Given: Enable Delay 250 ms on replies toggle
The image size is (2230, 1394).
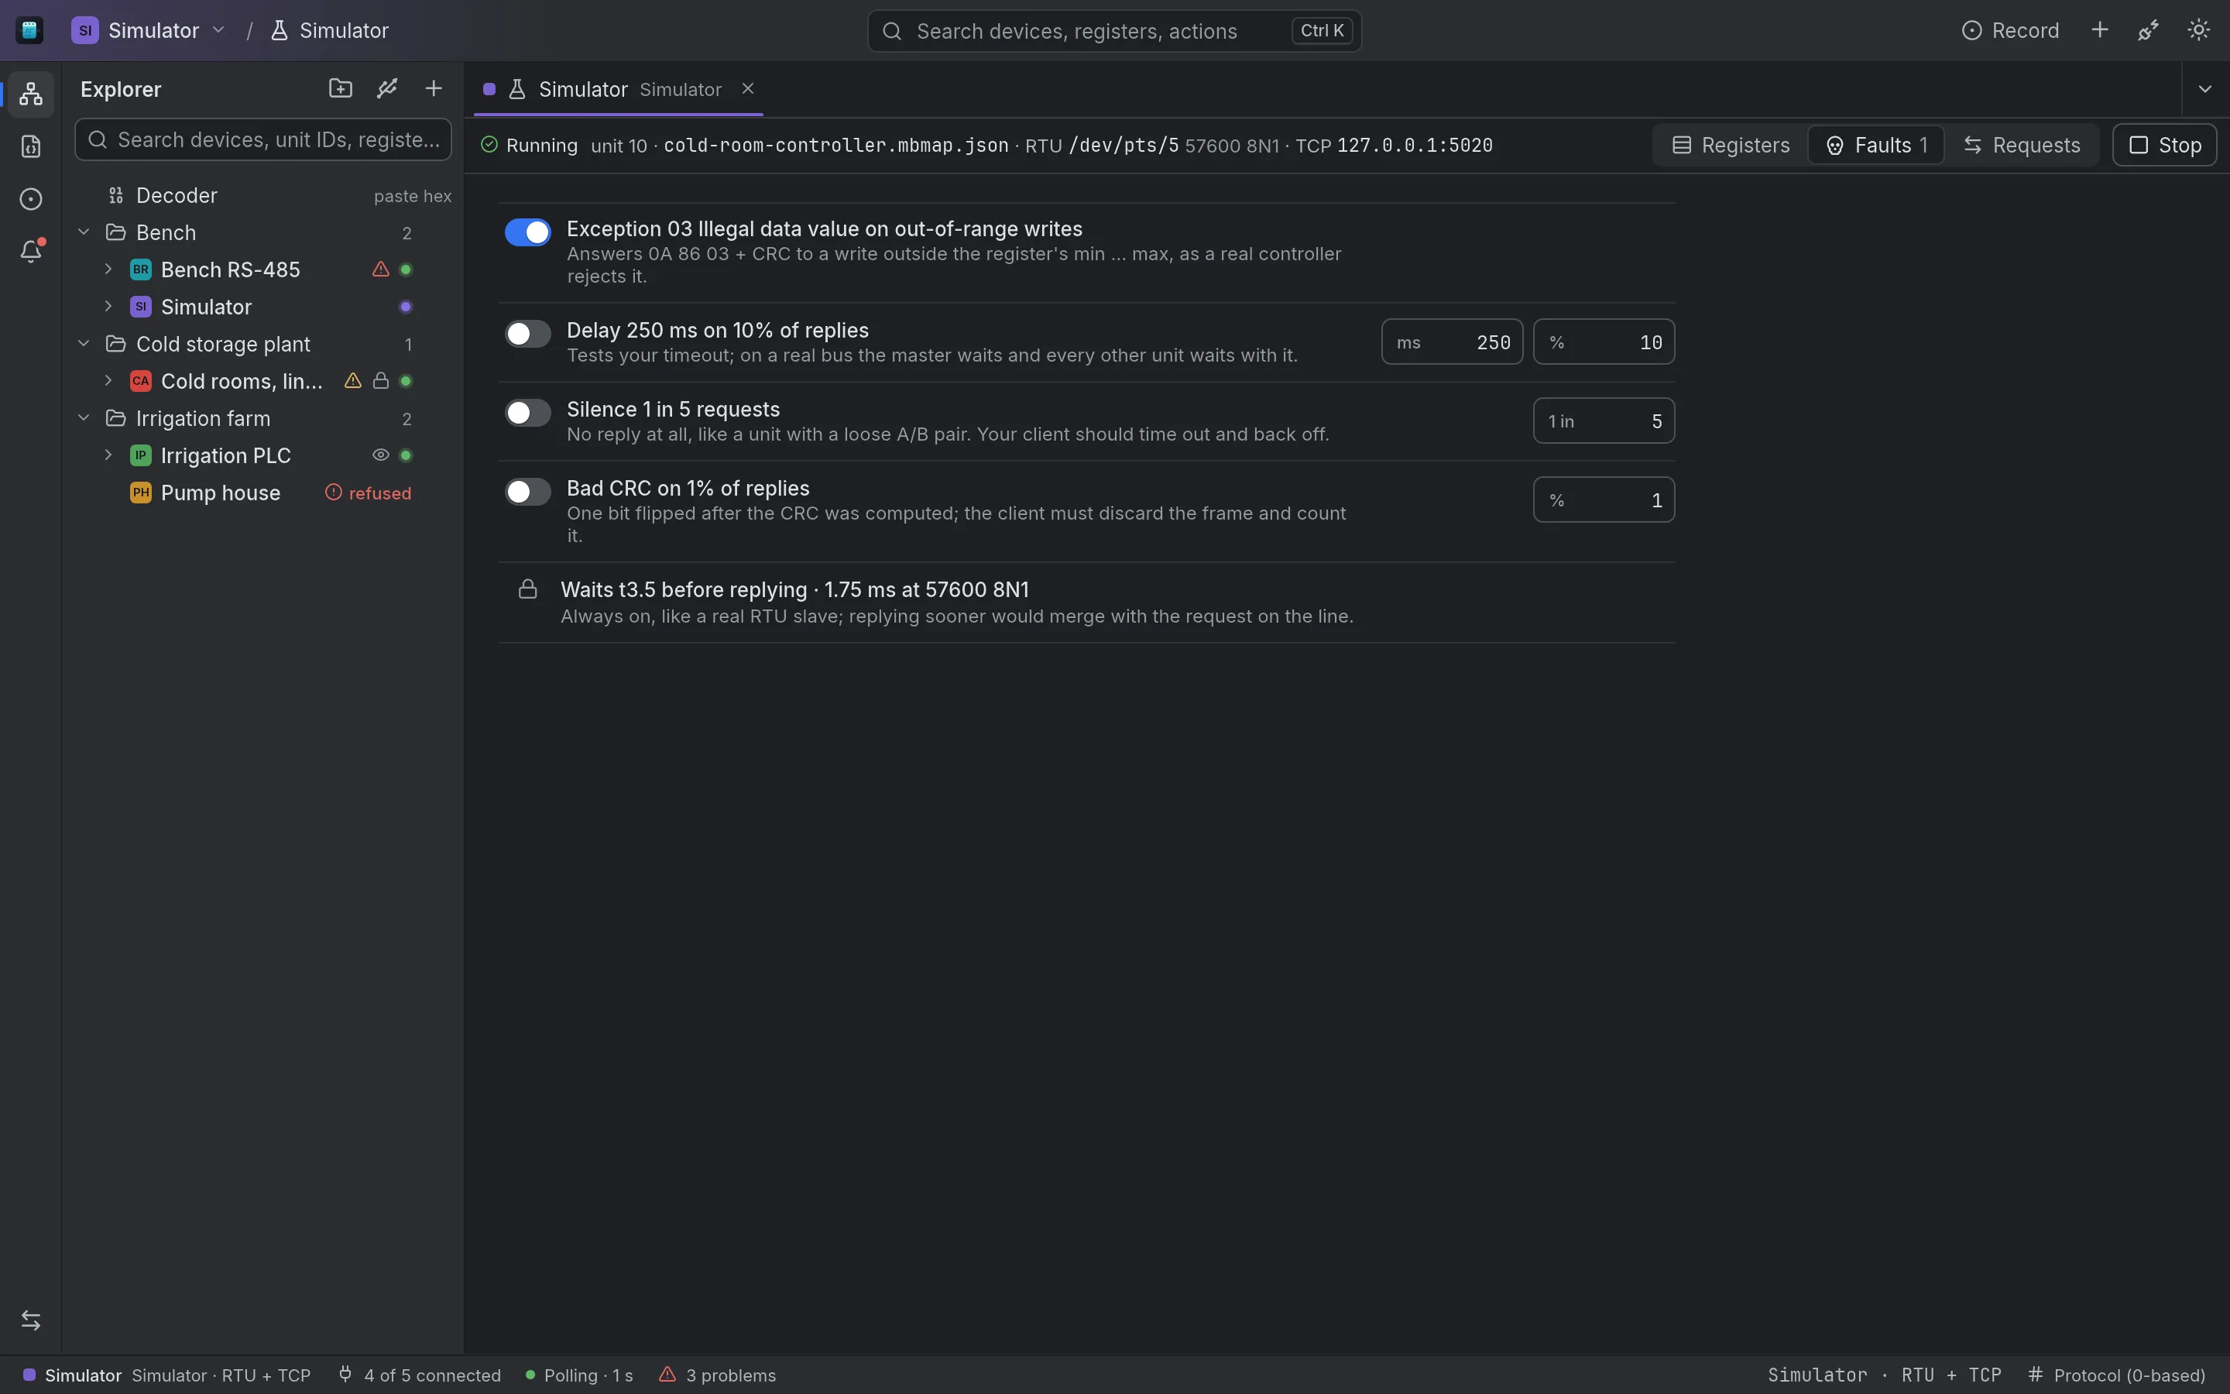Looking at the screenshot, I should (528, 334).
